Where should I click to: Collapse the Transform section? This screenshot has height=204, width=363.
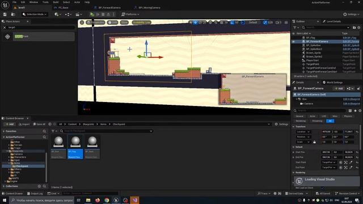(294, 127)
